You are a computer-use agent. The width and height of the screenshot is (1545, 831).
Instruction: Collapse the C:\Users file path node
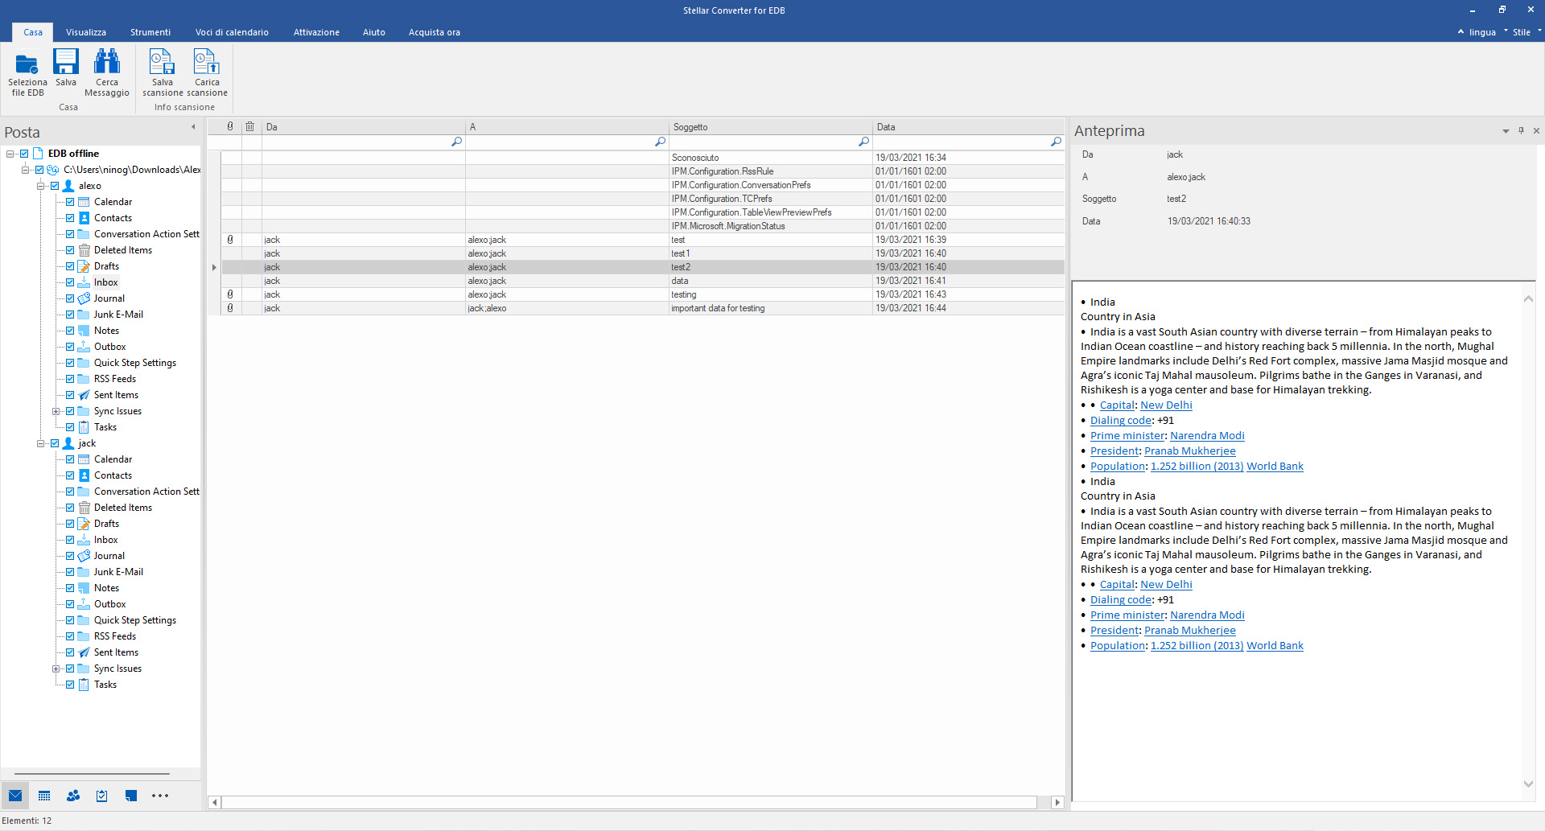coord(25,170)
